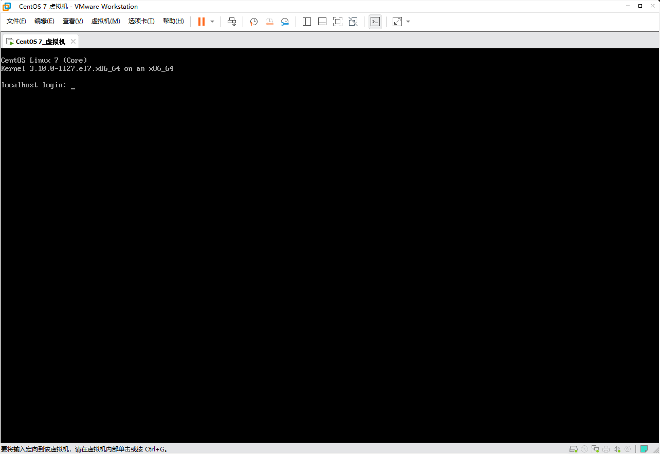Open the 虚拟机(M) menu
This screenshot has width=660, height=454.
tap(105, 21)
